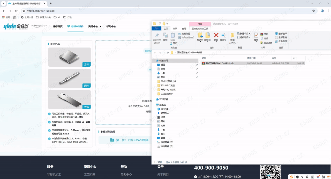The width and height of the screenshot is (331, 179).
Task: Open the Share (共享) ribbon tab
Action: (x=175, y=29)
